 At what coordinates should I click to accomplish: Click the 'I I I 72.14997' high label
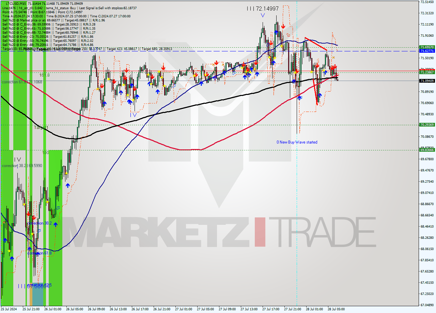[x=263, y=9]
